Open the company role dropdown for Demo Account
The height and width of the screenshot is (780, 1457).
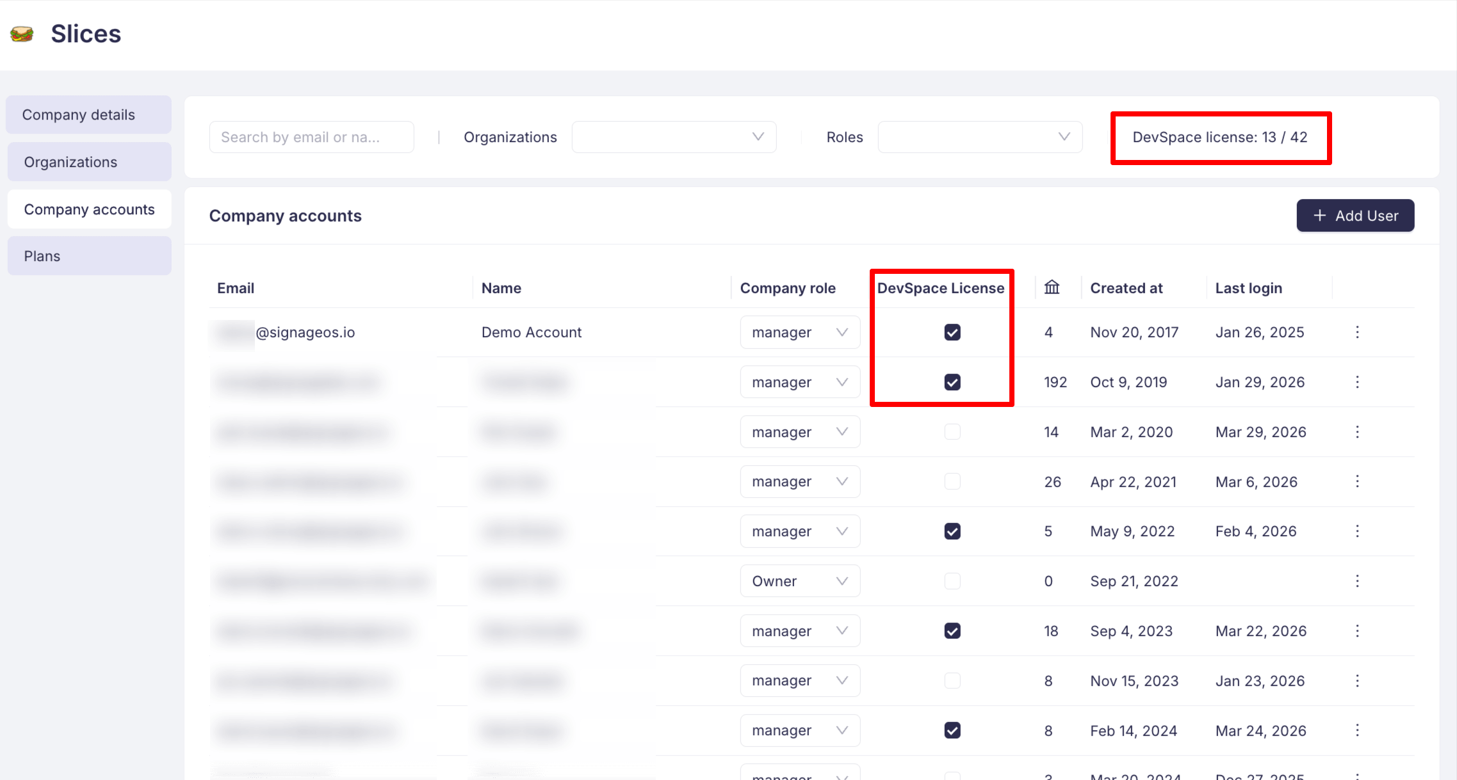(800, 332)
